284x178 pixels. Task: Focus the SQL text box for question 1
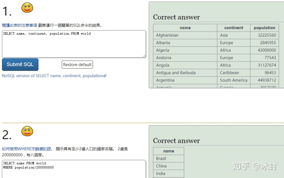(74, 44)
